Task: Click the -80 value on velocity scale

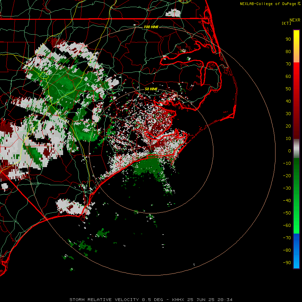Action: 287,250
